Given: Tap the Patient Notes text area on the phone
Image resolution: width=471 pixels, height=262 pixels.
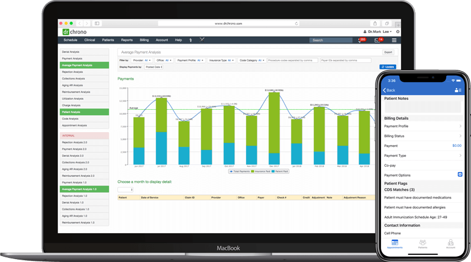Looking at the screenshot, I should [x=423, y=107].
